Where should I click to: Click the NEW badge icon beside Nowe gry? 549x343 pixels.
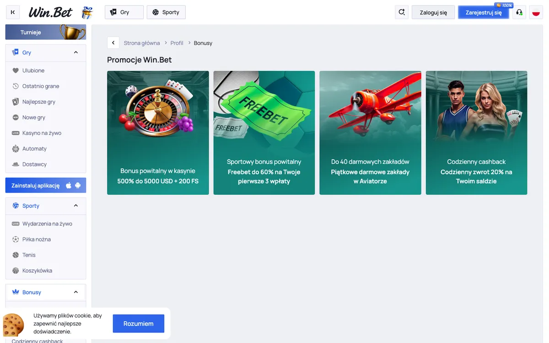[16, 118]
